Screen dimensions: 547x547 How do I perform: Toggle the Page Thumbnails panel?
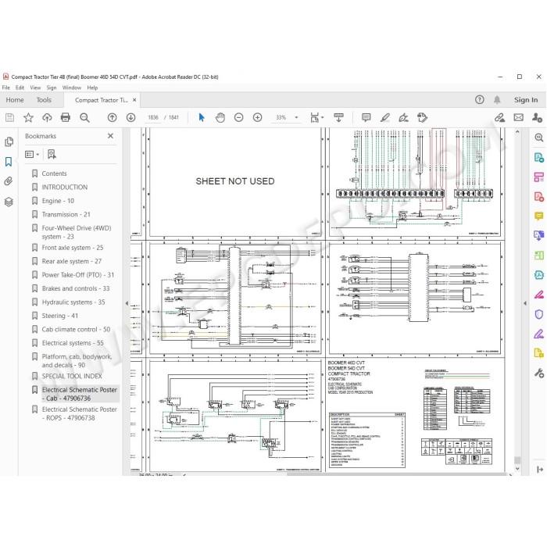point(9,141)
